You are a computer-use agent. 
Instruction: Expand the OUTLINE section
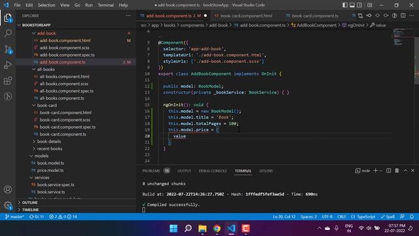(29, 203)
